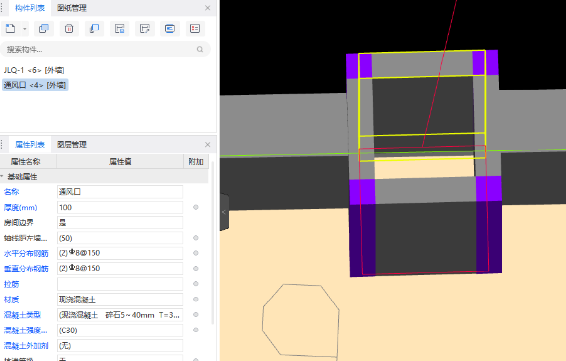Click the red checklist toolbar icon

tap(195, 29)
